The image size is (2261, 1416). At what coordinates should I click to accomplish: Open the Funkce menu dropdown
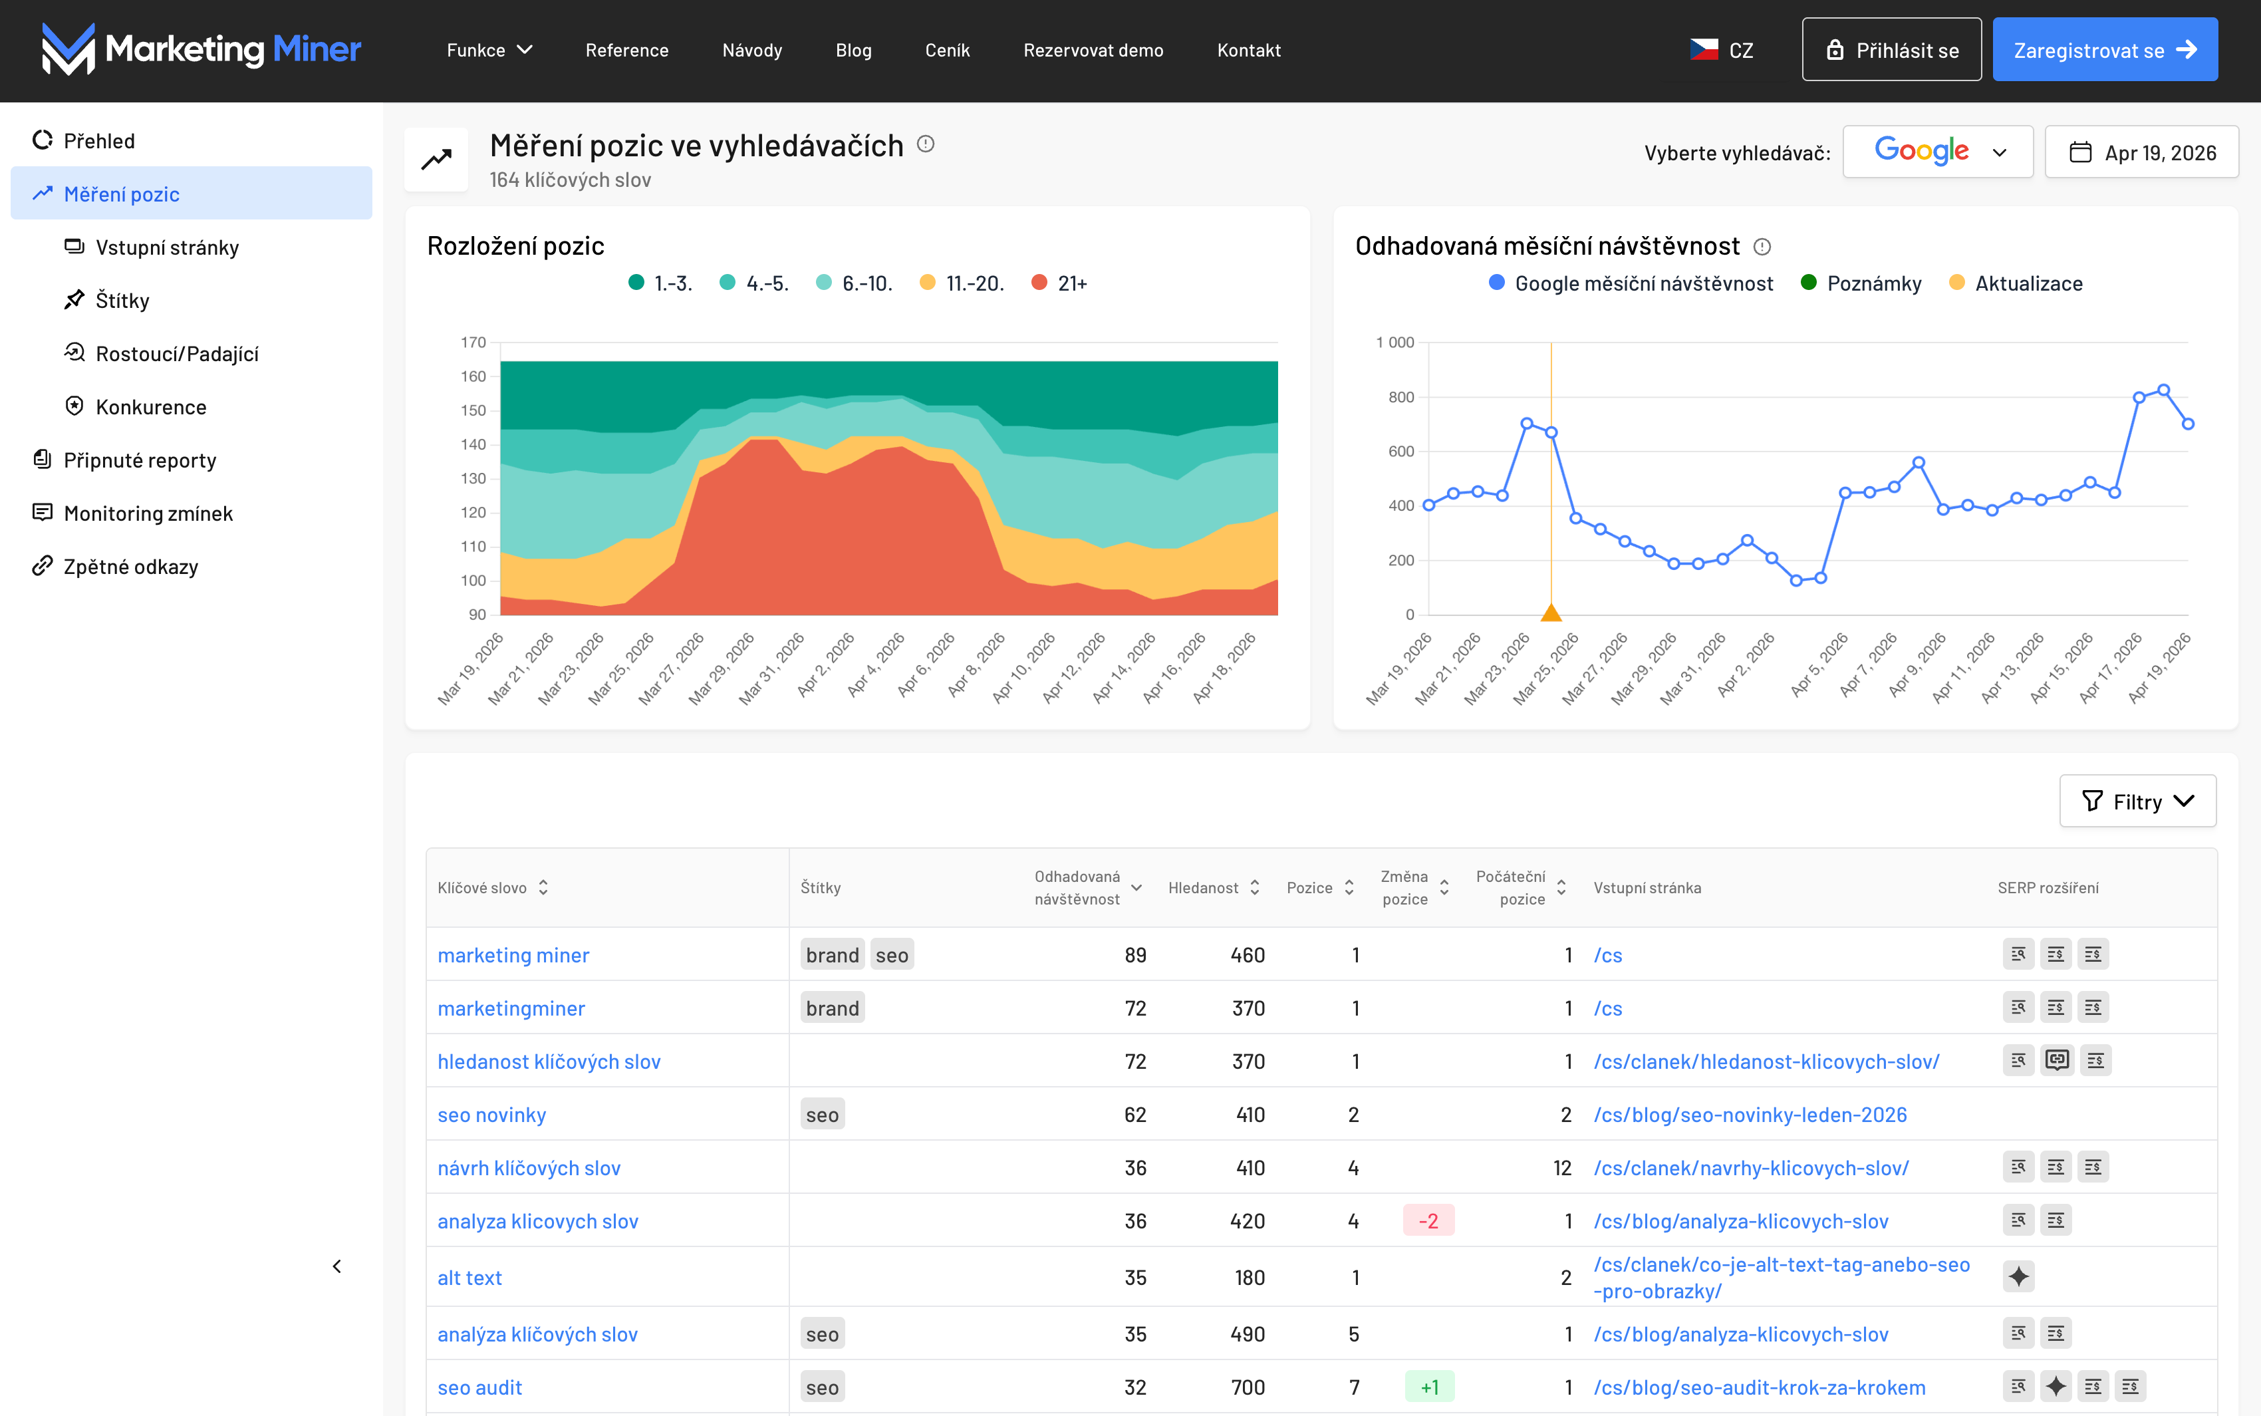click(x=489, y=50)
